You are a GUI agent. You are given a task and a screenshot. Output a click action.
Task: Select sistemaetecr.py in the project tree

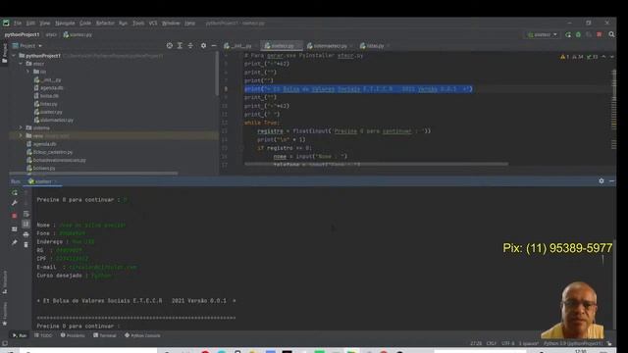(54, 120)
